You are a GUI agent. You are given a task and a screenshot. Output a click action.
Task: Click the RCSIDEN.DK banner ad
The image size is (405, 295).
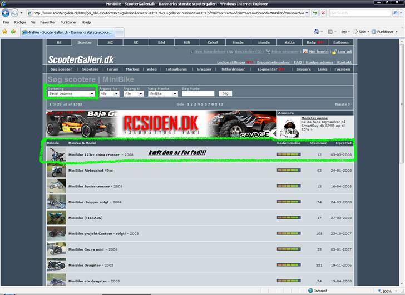[161, 124]
